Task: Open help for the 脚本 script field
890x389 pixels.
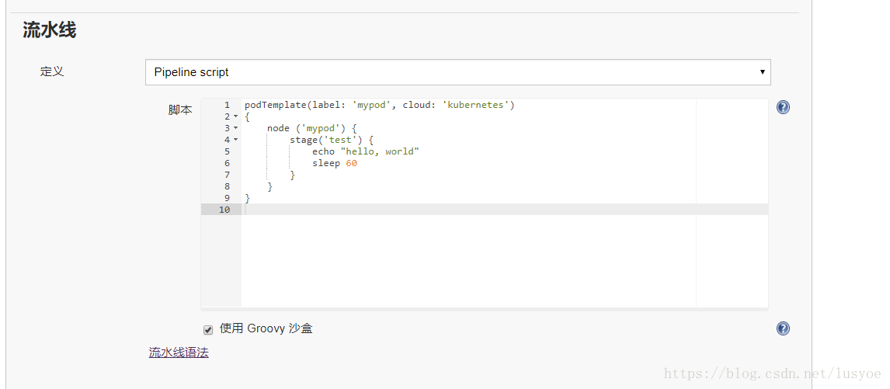Action: [784, 107]
